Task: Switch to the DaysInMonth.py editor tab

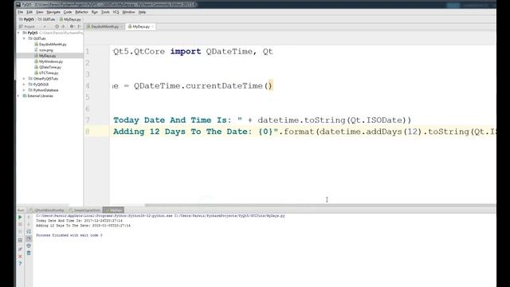Action: click(104, 26)
